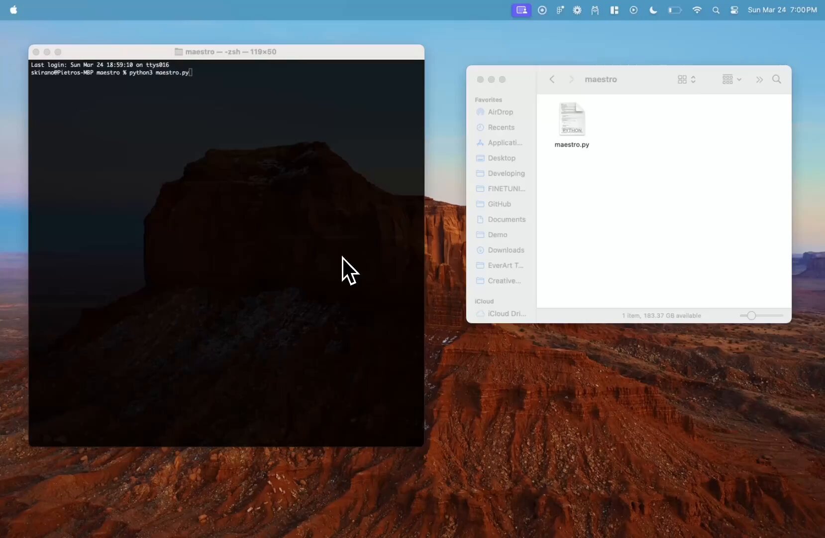Click the Terminal last login line

(100, 65)
